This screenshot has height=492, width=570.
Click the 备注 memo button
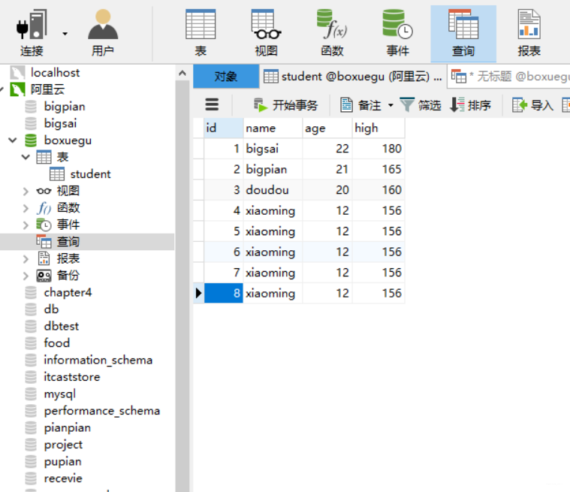360,105
